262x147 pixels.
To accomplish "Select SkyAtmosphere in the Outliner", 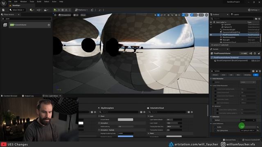I will 229,37.
